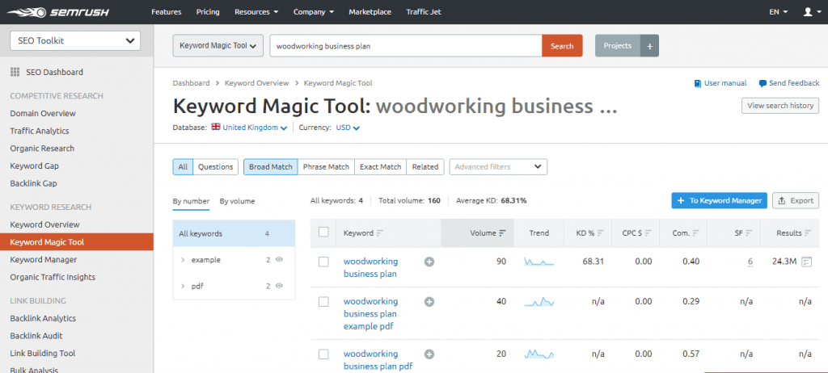Click To Keyword Manager button
Image resolution: width=828 pixels, height=373 pixels.
tap(719, 200)
